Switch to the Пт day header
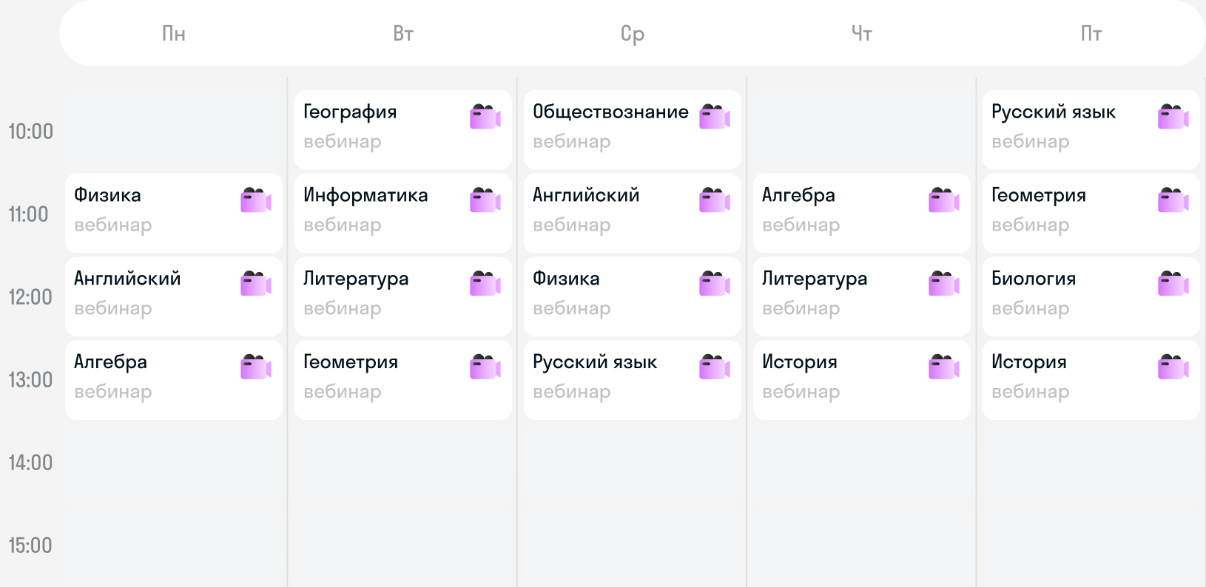The width and height of the screenshot is (1206, 587). (x=1091, y=34)
